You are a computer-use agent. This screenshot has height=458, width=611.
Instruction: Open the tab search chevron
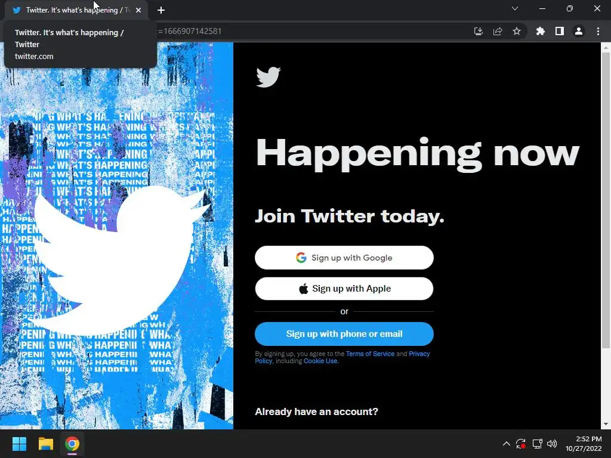(x=515, y=8)
